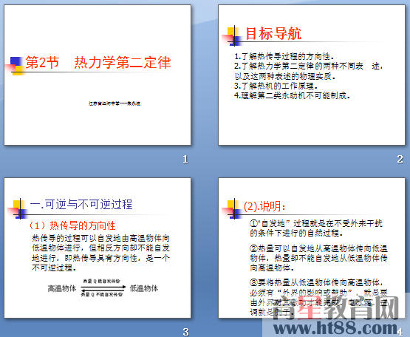Click the slide number 1 label
This screenshot has height=337, width=410.
click(185, 159)
